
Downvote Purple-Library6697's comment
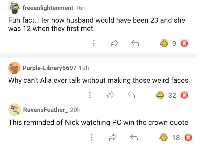click(x=184, y=95)
